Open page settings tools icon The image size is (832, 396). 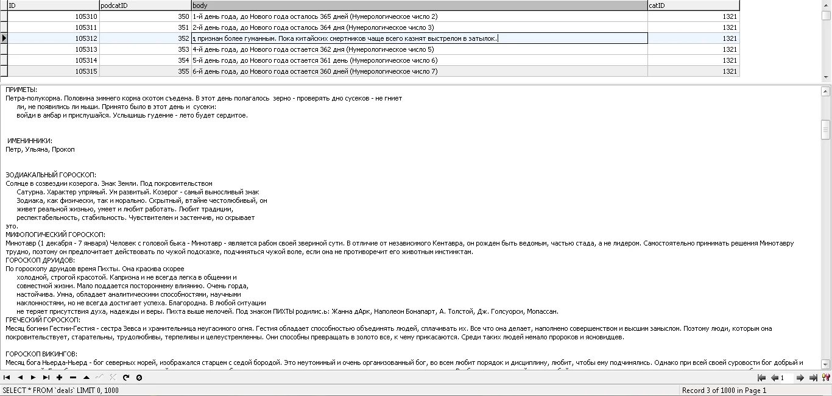pyautogui.click(x=827, y=378)
